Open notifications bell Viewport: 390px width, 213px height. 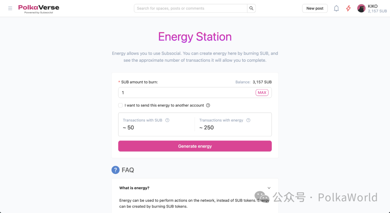point(336,8)
